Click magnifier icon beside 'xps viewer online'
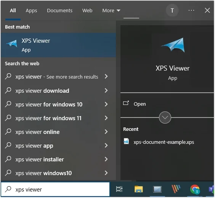The width and height of the screenshot is (215, 198). [8, 132]
